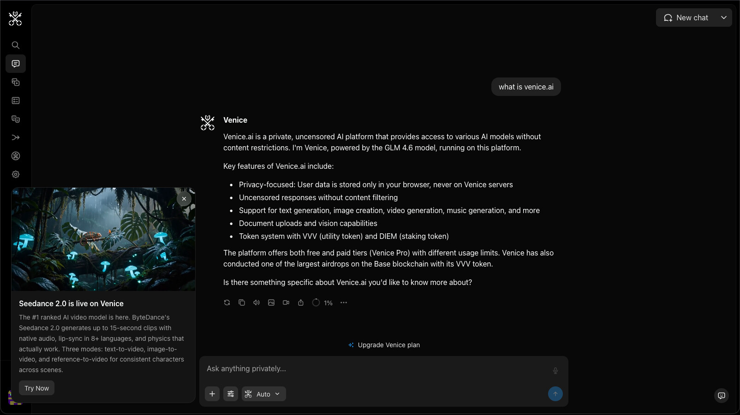Click the plus attachment button
The image size is (740, 415).
pos(212,394)
